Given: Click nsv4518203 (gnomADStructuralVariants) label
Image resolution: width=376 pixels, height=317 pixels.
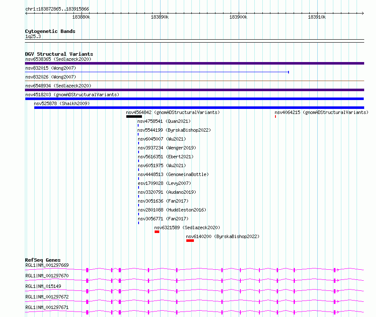Looking at the screenshot, I should tap(72, 95).
